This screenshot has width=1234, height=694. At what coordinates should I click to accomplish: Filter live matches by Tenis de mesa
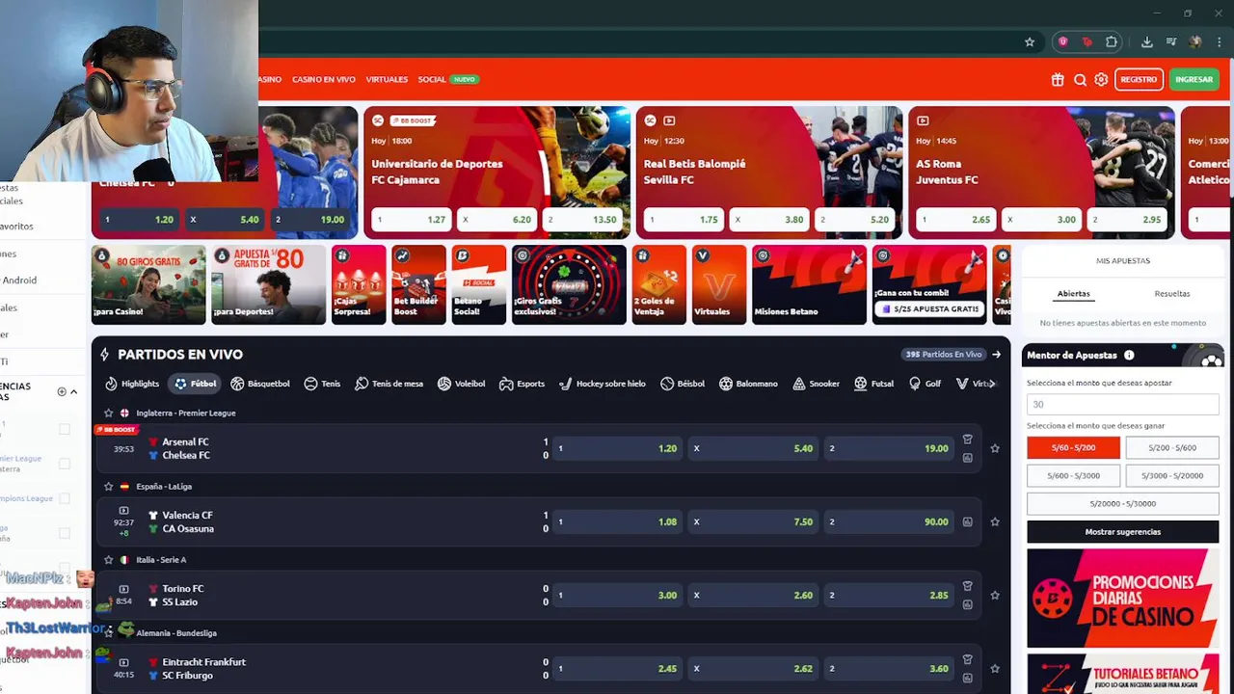coord(389,384)
